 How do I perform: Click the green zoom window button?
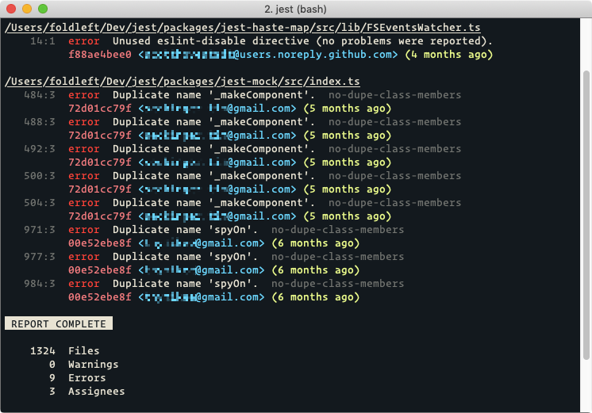tap(43, 9)
